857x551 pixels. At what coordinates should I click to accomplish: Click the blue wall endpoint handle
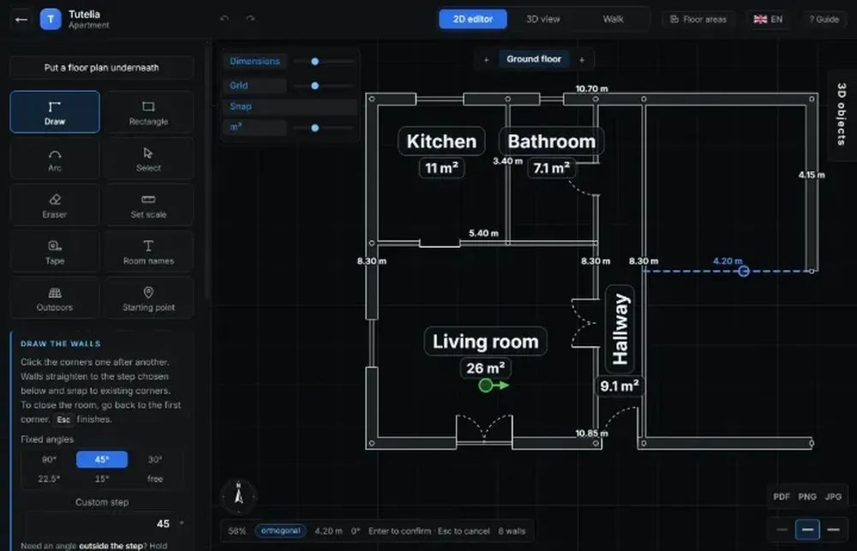[743, 271]
